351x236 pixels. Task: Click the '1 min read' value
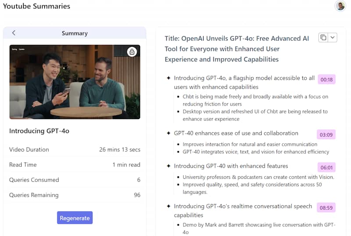tap(126, 165)
